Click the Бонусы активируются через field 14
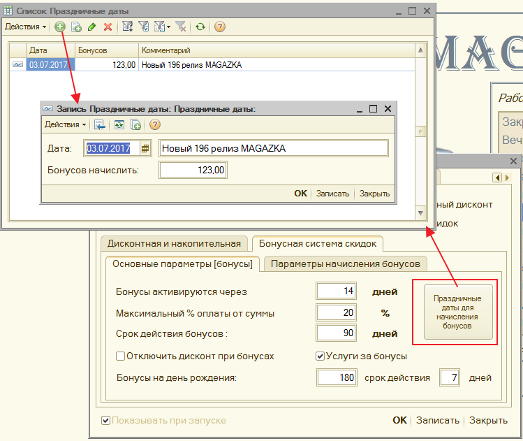This screenshot has width=523, height=441. click(x=336, y=291)
